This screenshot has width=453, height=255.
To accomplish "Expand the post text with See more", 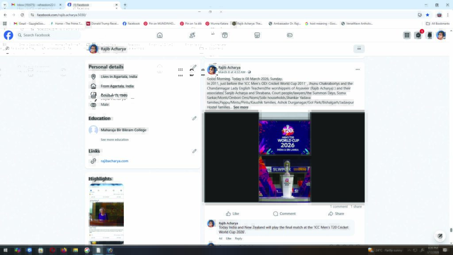I will pos(241,107).
